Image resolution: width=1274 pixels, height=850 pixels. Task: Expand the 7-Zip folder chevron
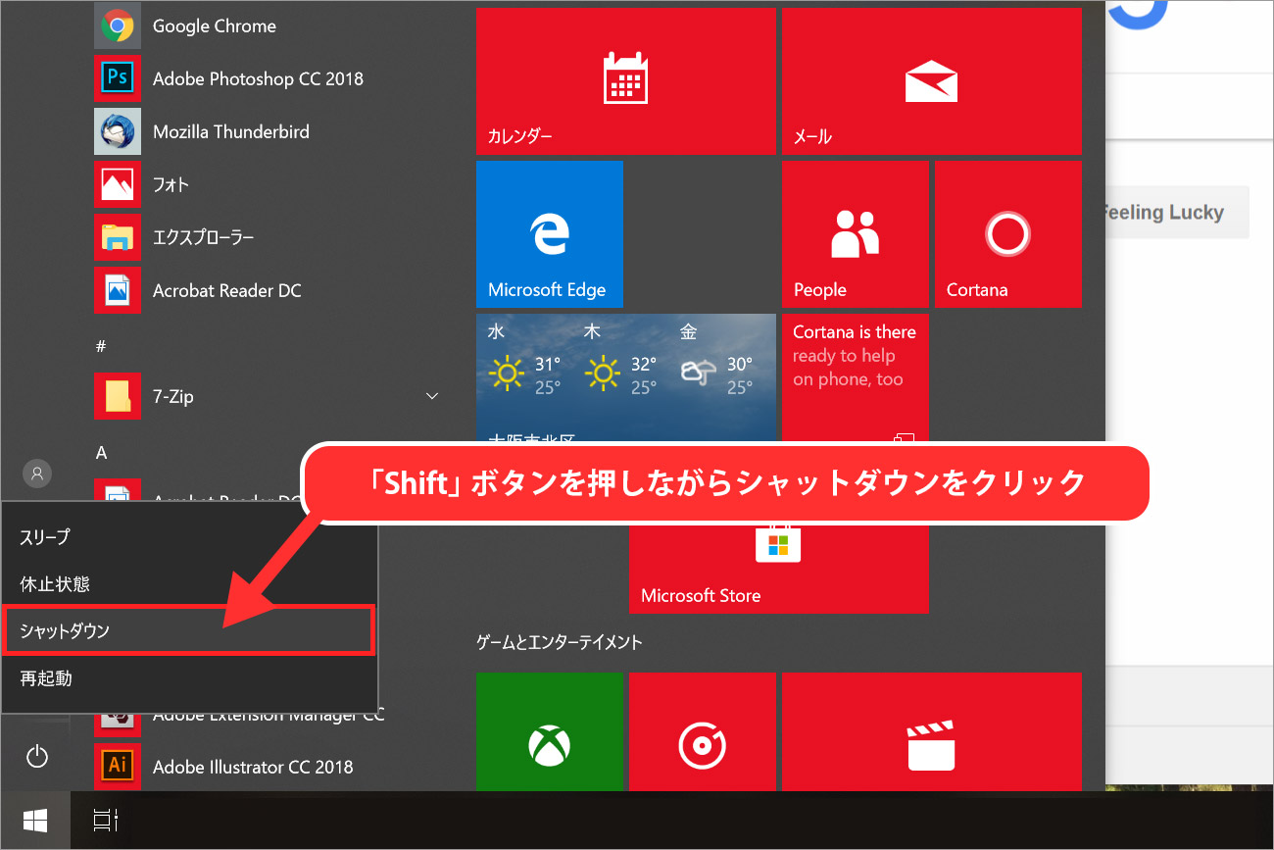point(432,396)
